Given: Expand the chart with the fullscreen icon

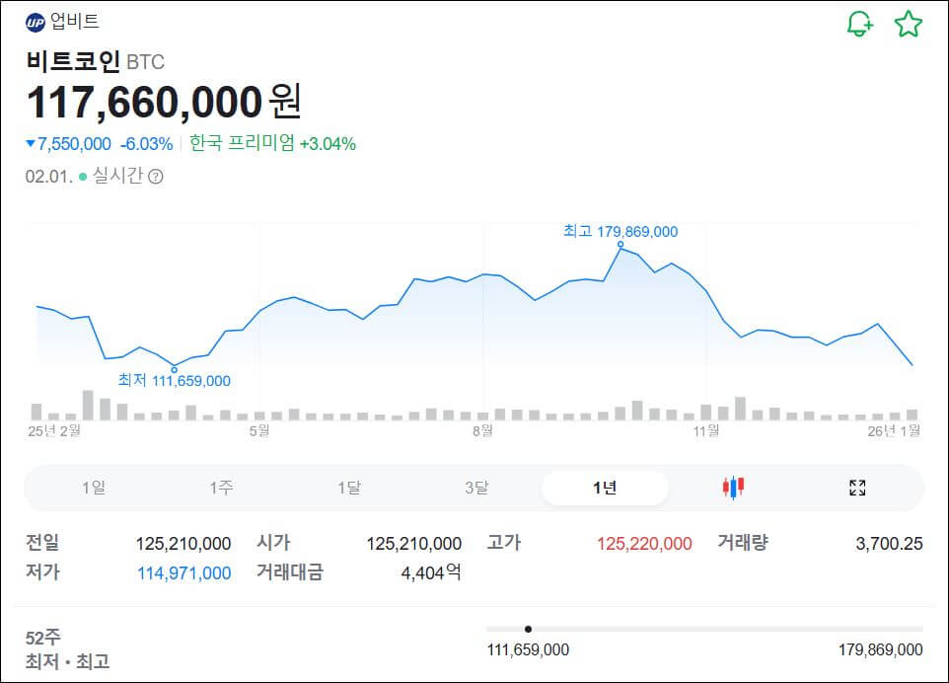Looking at the screenshot, I should click(x=857, y=488).
